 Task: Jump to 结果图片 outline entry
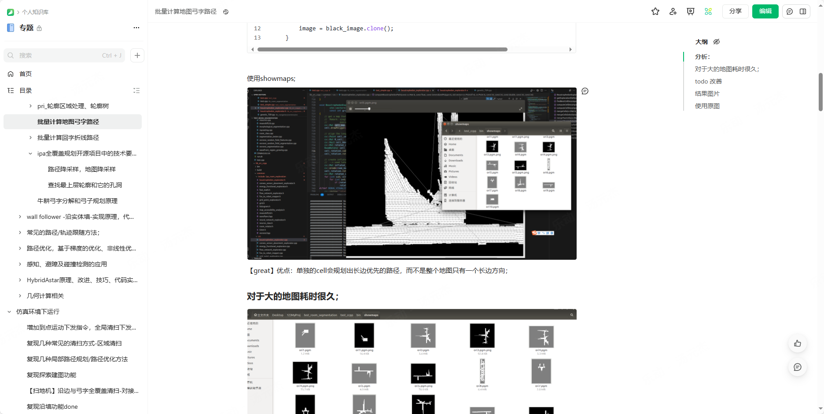point(707,94)
